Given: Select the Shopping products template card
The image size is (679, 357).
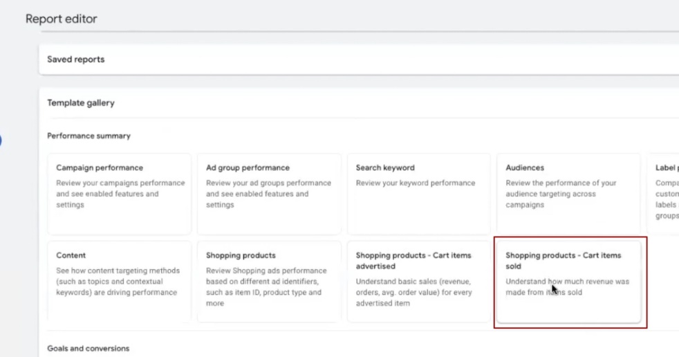Looking at the screenshot, I should [269, 281].
